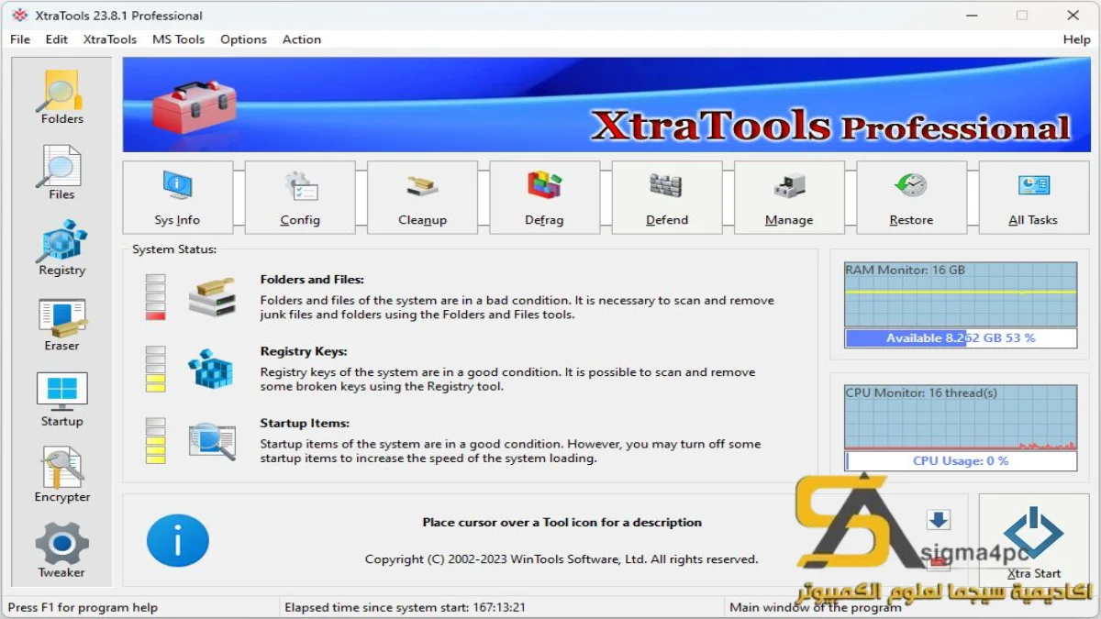Click the 'Startup Items:' heading
This screenshot has width=1101, height=619.
coord(305,424)
